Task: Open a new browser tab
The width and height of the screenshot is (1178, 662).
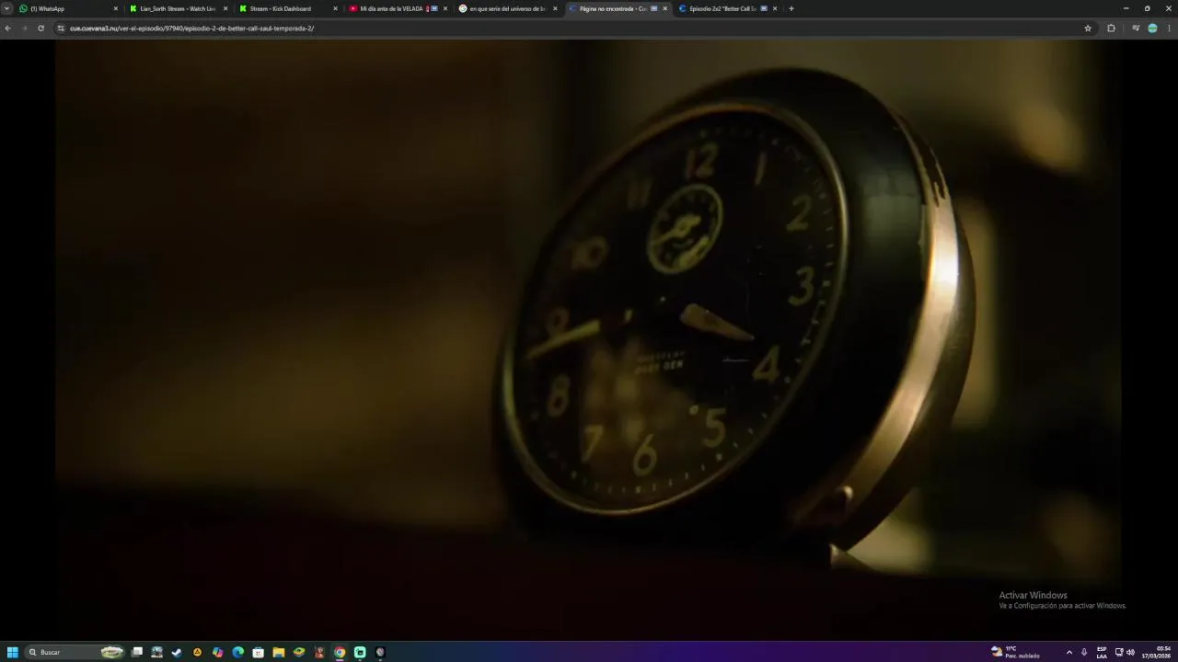Action: click(x=791, y=8)
